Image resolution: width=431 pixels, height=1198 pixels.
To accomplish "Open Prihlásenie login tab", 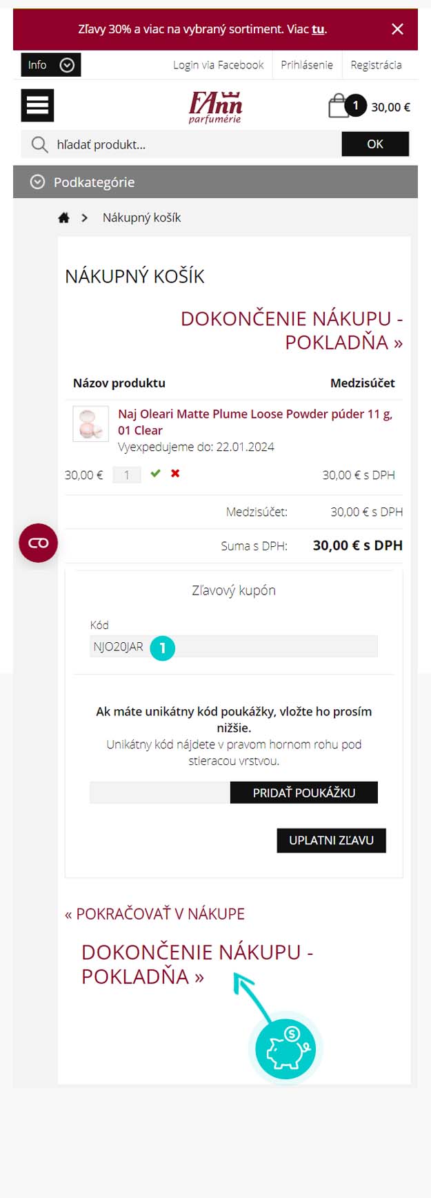I will click(307, 65).
